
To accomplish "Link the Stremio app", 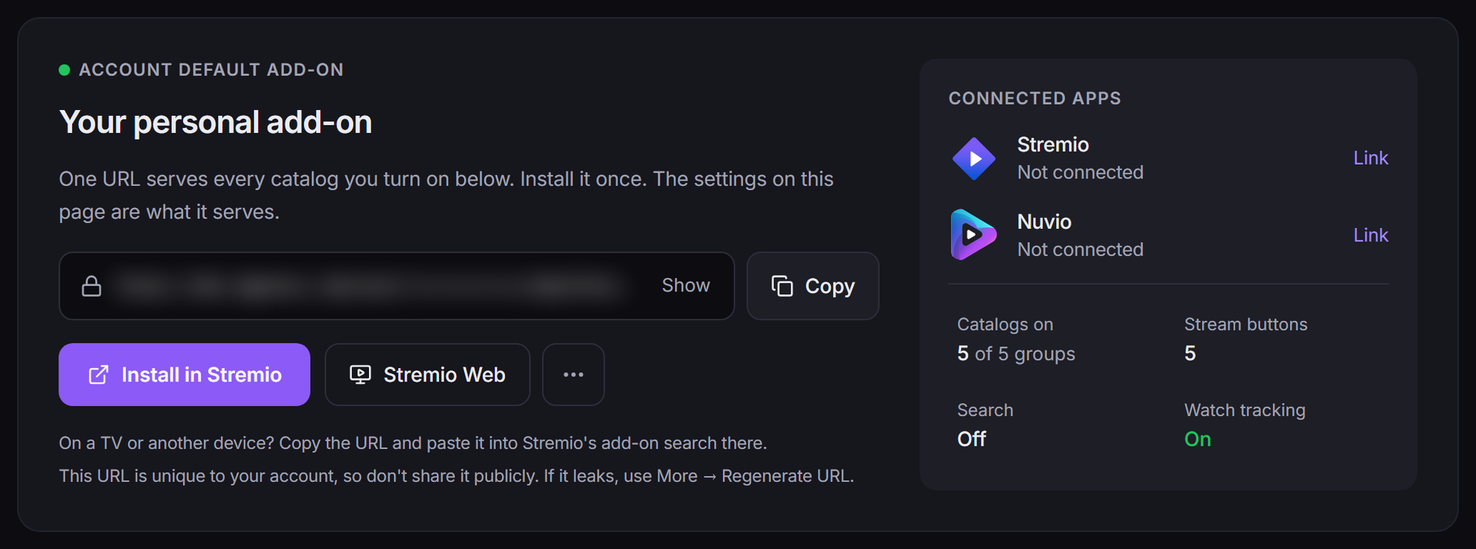I will pos(1370,158).
